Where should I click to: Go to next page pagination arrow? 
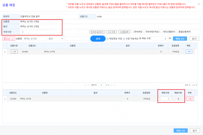[112, 85]
